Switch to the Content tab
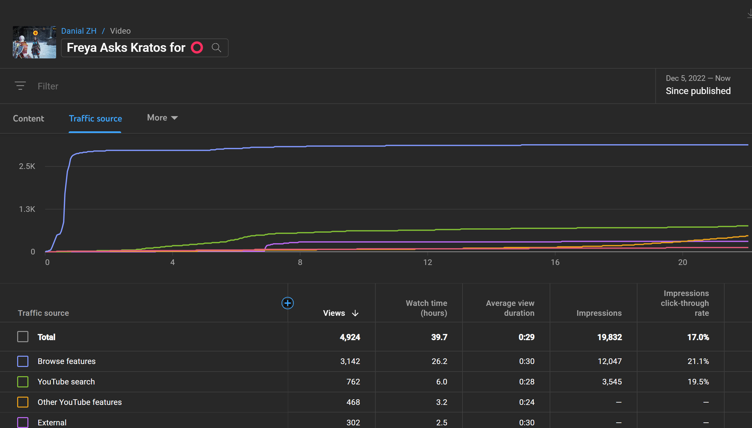The height and width of the screenshot is (428, 752). pyautogui.click(x=28, y=118)
